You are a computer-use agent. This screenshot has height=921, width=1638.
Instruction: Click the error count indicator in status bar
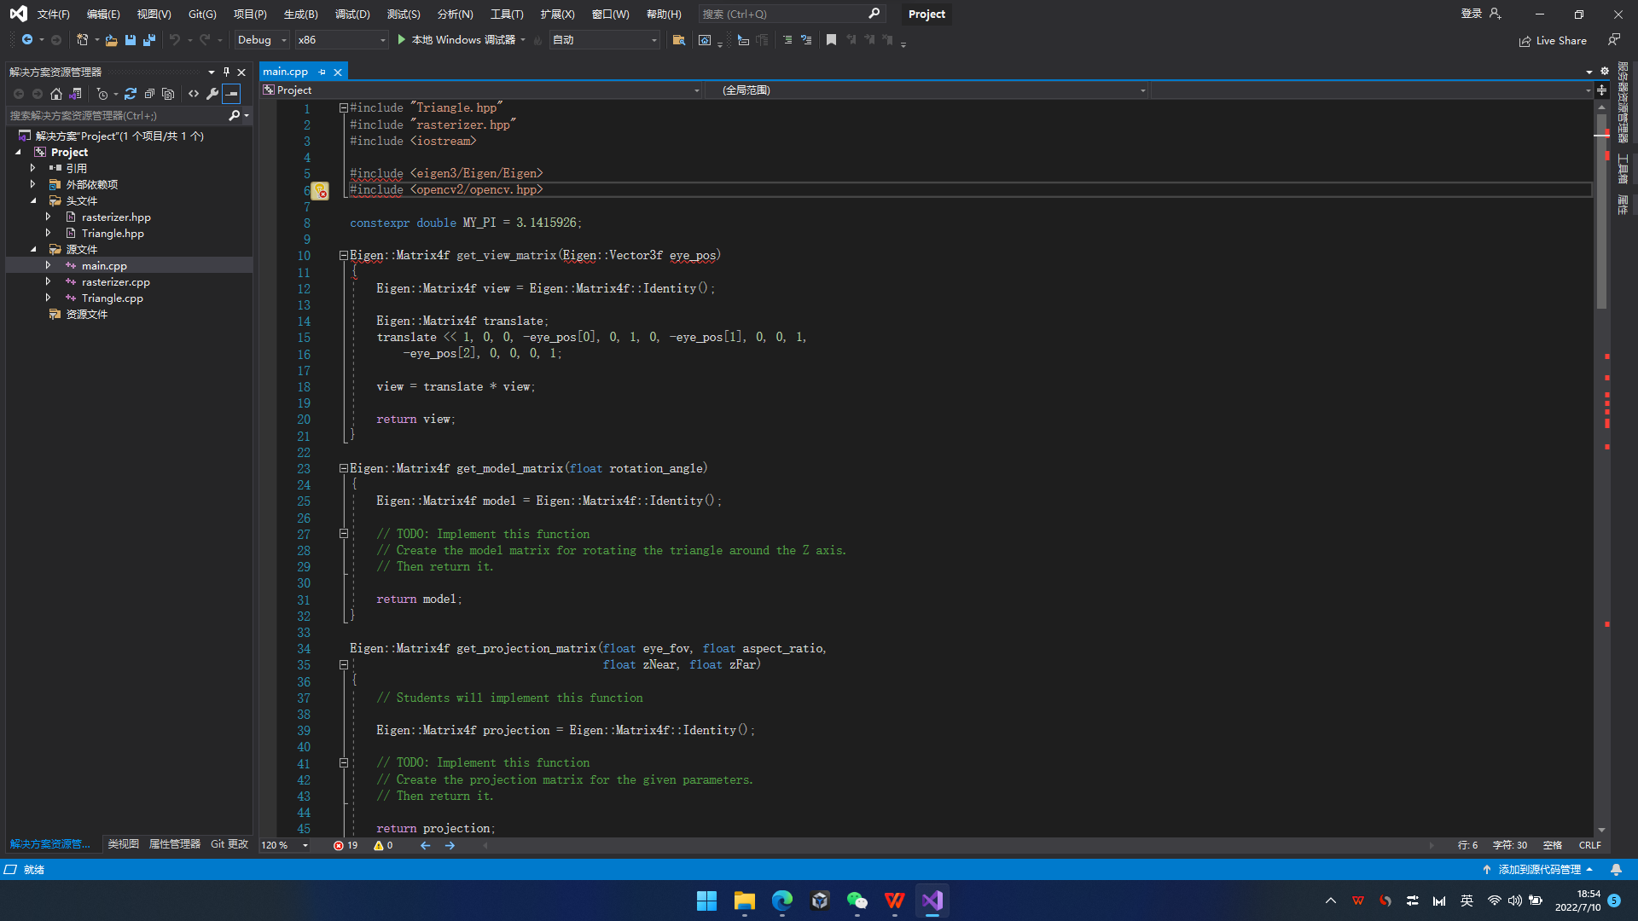click(345, 845)
